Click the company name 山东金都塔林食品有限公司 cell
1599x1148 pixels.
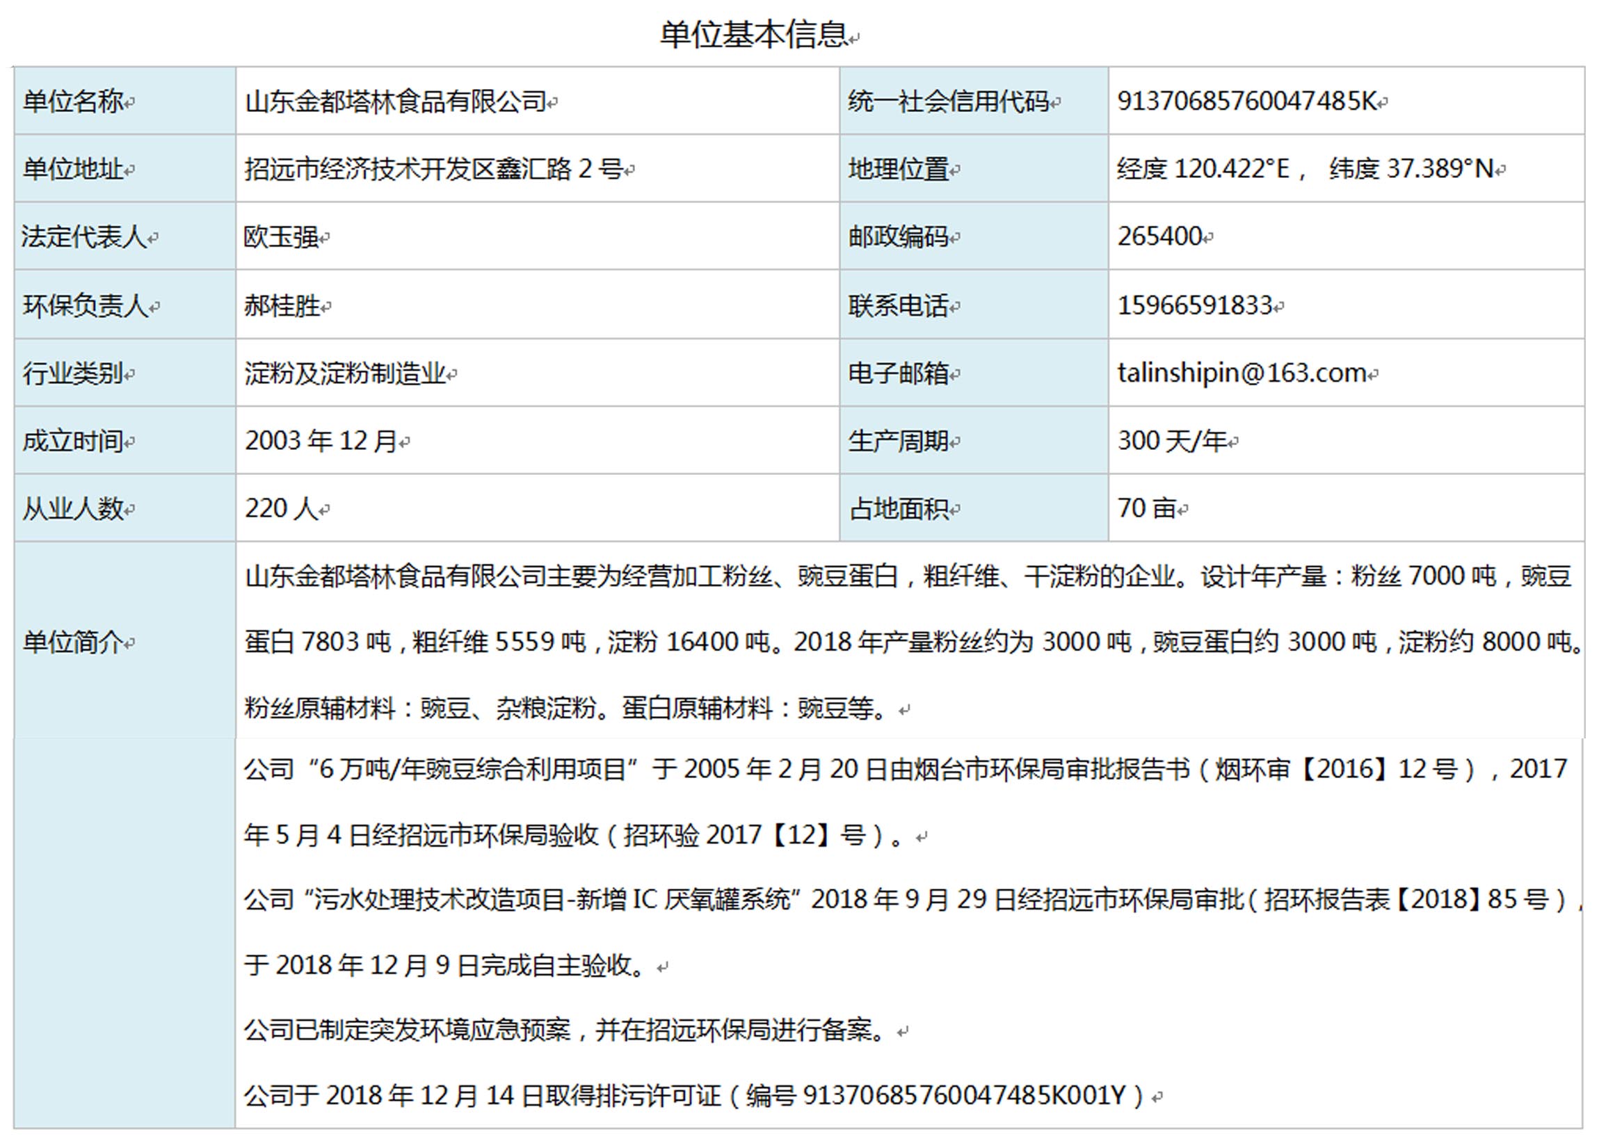click(x=396, y=102)
